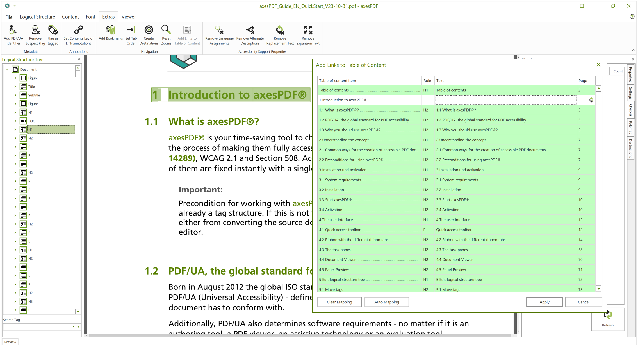Click dialog table vertical scrollbar thumb
Image resolution: width=638 pixels, height=347 pixels.
pos(598,124)
